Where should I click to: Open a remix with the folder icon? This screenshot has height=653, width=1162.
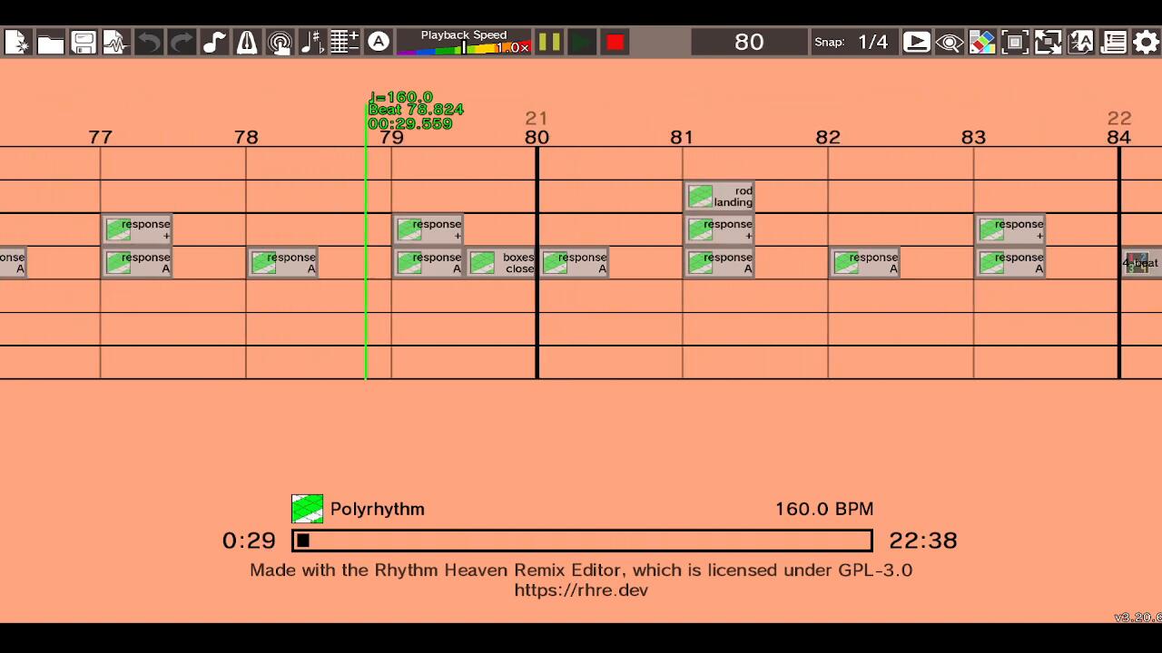click(50, 43)
